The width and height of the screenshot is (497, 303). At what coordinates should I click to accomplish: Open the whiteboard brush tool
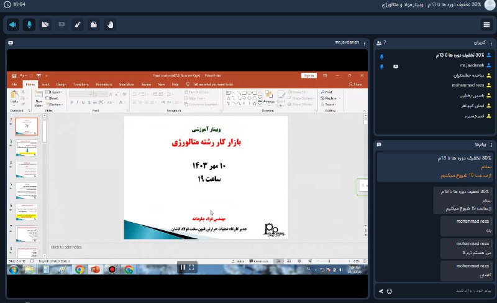[78, 25]
